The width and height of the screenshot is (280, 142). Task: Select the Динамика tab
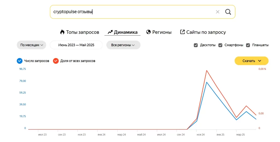[122, 32]
